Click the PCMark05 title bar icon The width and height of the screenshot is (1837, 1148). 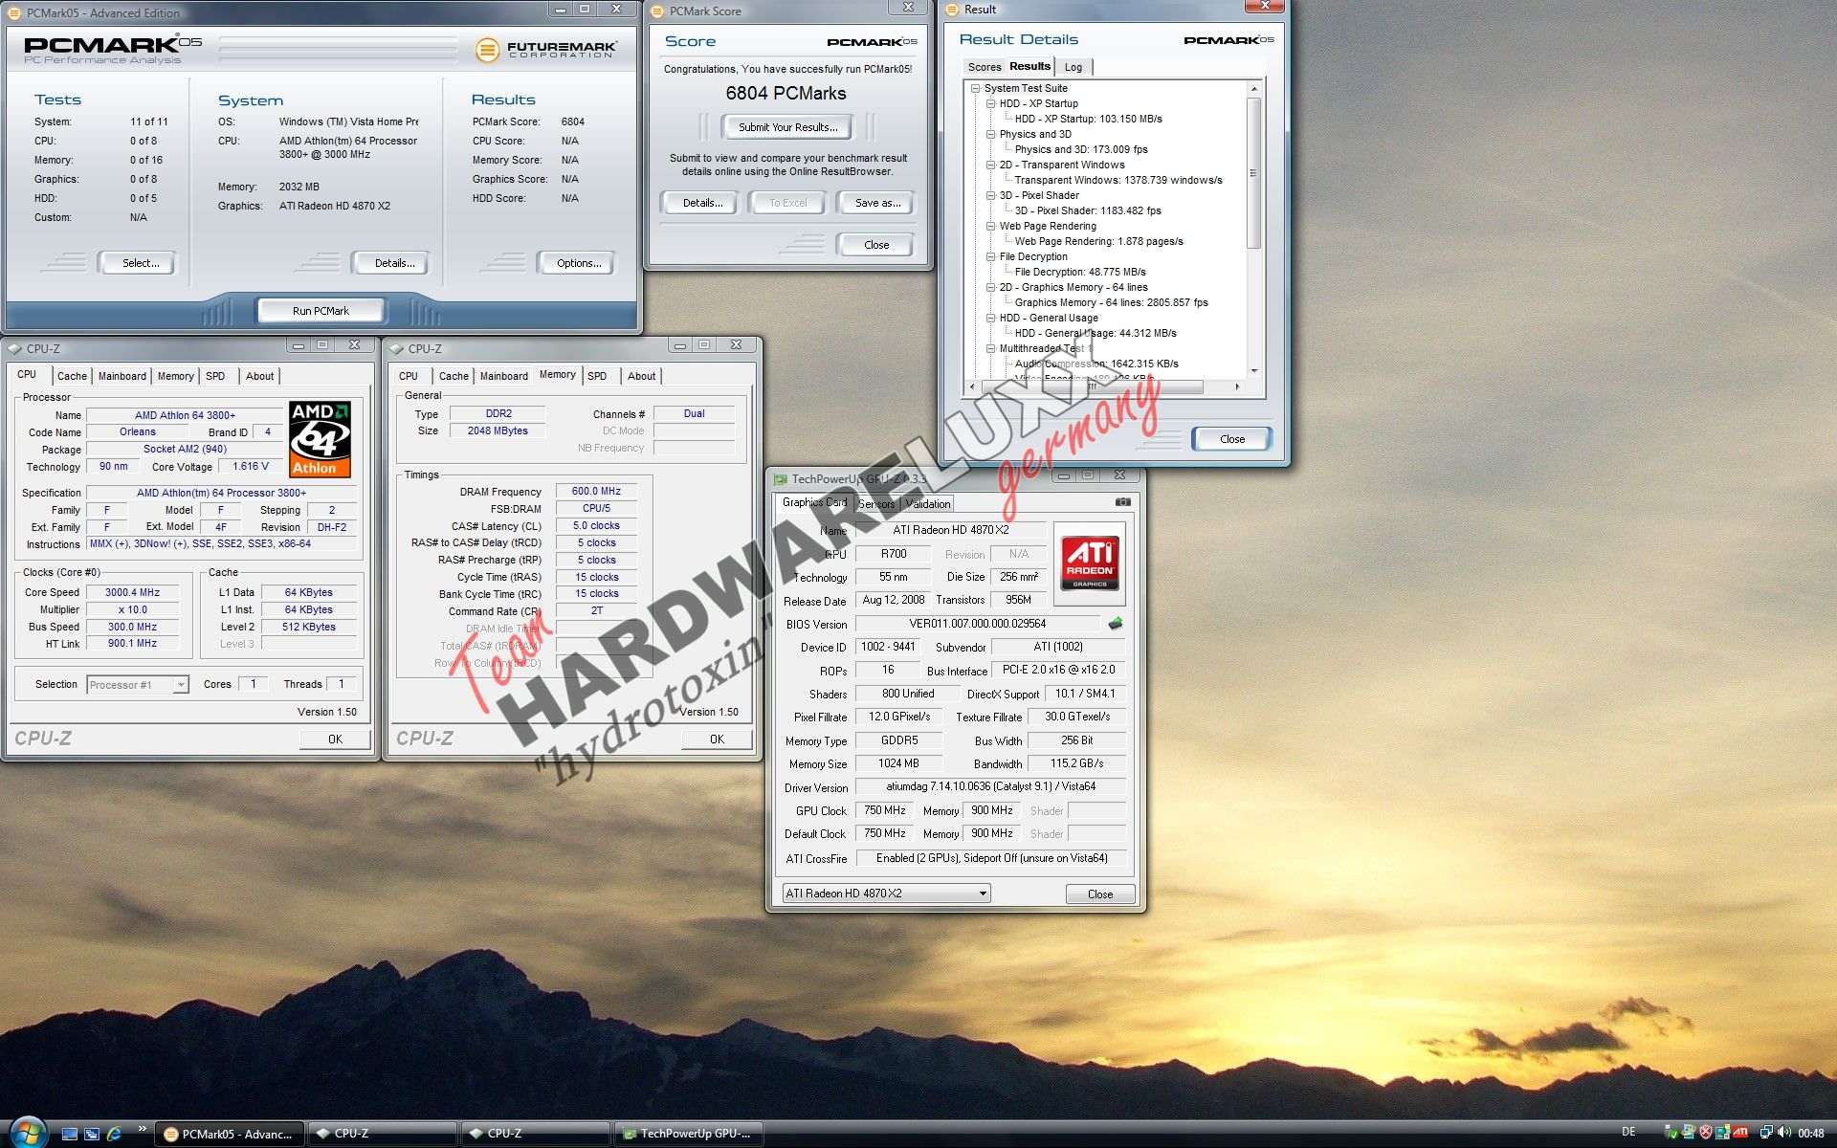tap(14, 13)
